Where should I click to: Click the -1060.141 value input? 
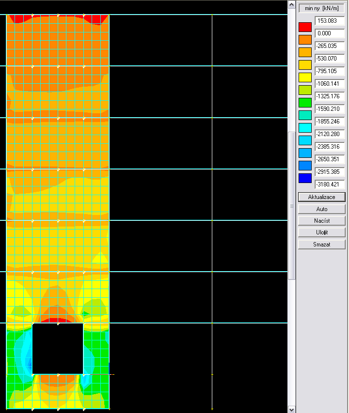click(x=330, y=84)
